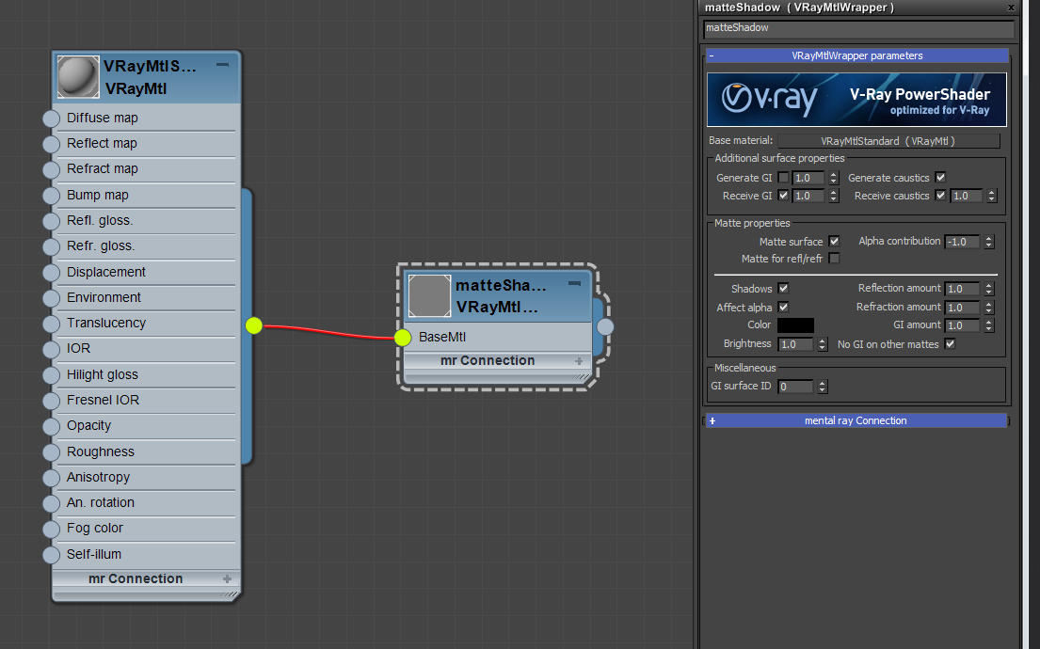The height and width of the screenshot is (649, 1040).
Task: Close the matteShadow parameter panel
Action: pyautogui.click(x=1011, y=8)
